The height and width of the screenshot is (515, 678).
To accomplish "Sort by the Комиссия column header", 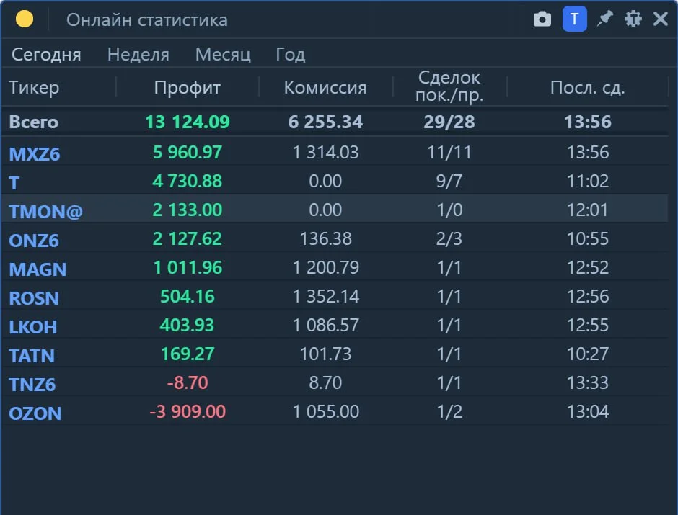I will pyautogui.click(x=325, y=88).
